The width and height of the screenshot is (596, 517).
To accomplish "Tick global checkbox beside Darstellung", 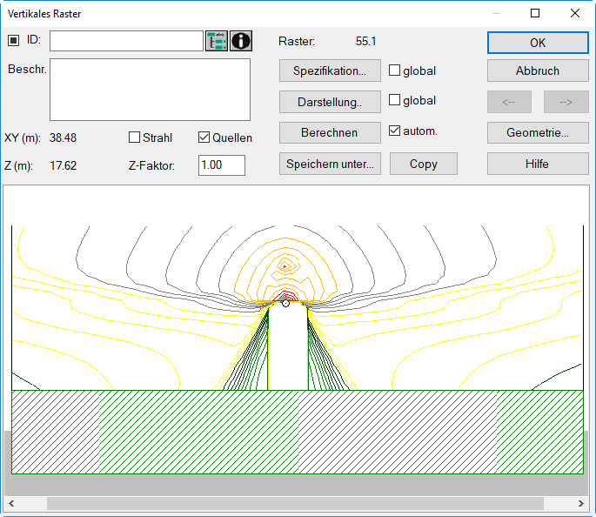I will coord(394,100).
